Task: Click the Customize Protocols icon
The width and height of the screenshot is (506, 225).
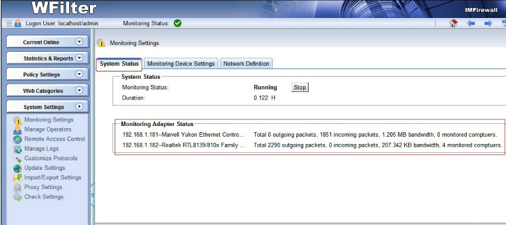Action: [17, 159]
